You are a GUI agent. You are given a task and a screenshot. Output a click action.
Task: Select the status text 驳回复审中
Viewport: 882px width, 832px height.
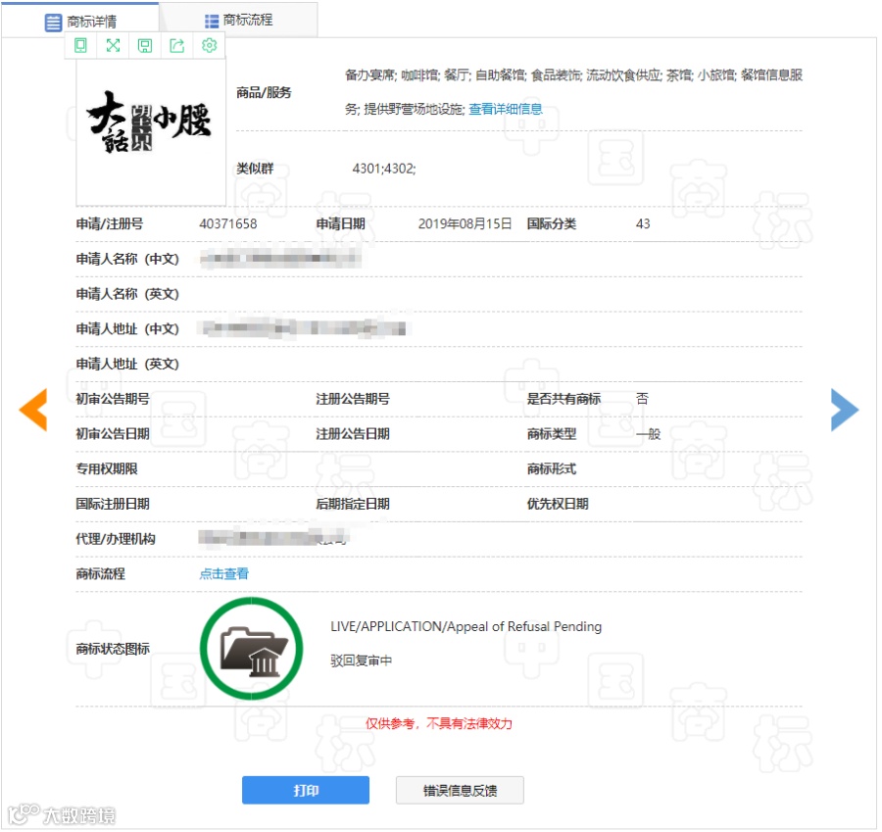pos(361,661)
